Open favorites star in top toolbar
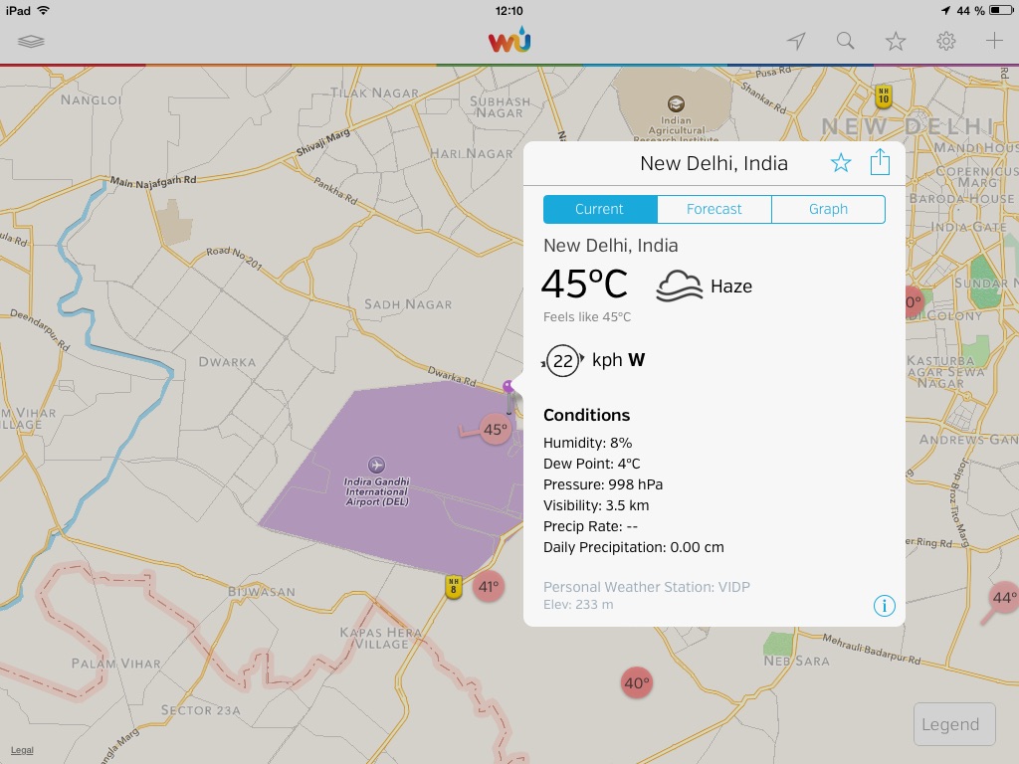 (x=896, y=41)
